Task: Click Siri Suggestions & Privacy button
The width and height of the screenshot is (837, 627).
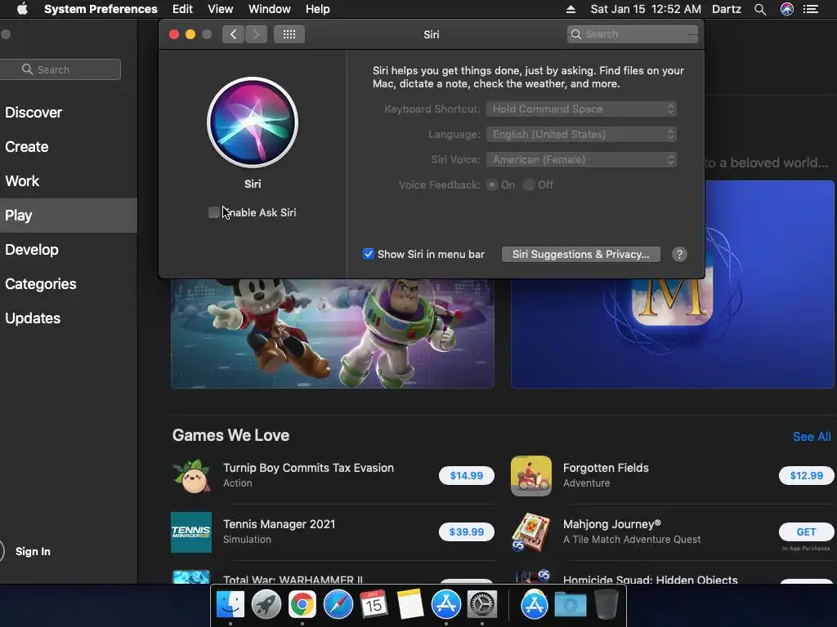Action: tap(581, 255)
